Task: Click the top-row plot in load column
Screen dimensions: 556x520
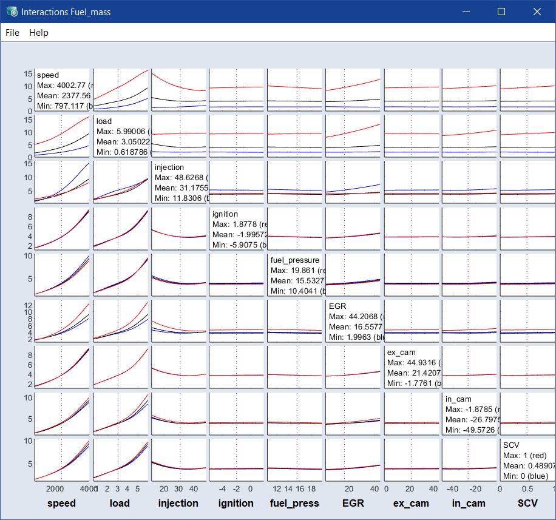Action: [x=121, y=90]
